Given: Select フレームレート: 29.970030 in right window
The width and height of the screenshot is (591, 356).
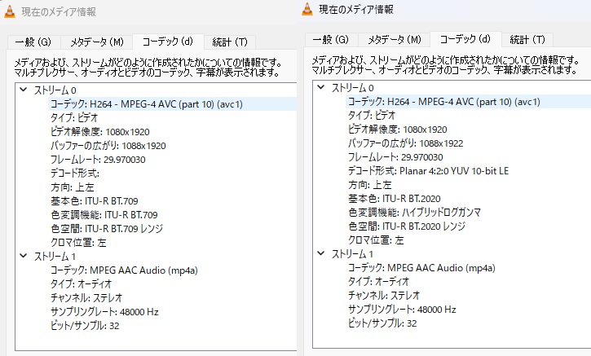Looking at the screenshot, I should coord(395,157).
